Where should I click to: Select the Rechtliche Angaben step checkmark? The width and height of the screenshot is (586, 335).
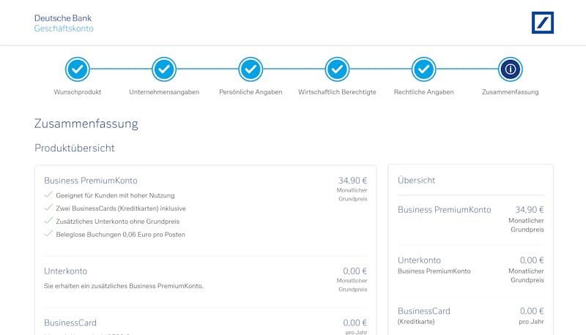(424, 69)
